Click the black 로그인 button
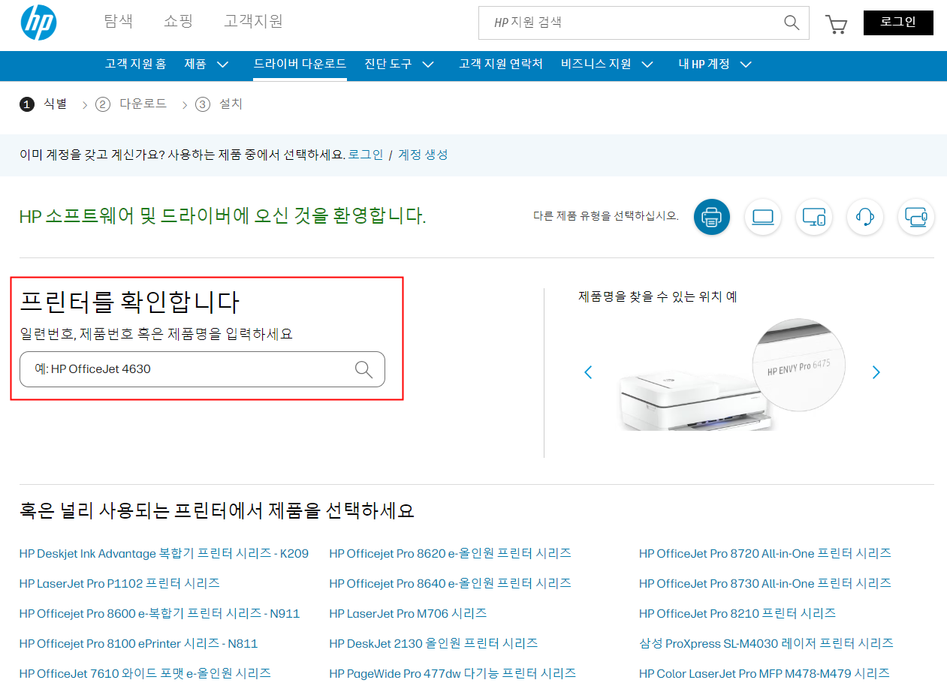This screenshot has width=947, height=689. point(898,23)
